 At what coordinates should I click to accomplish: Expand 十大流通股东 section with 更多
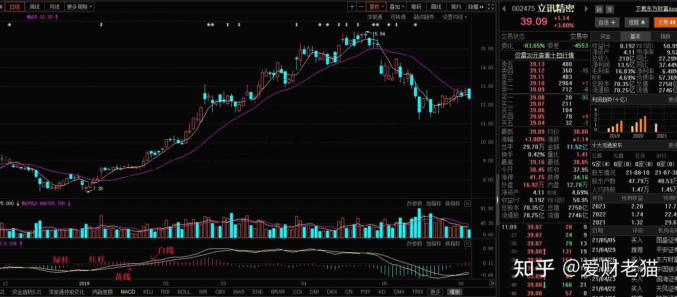[x=672, y=145]
